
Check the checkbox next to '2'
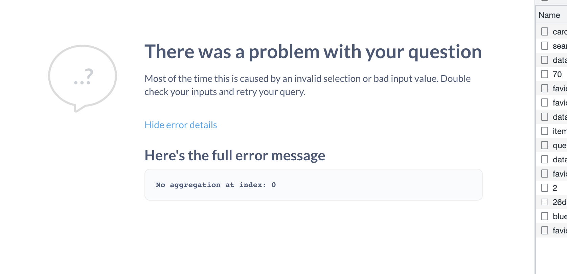click(545, 188)
